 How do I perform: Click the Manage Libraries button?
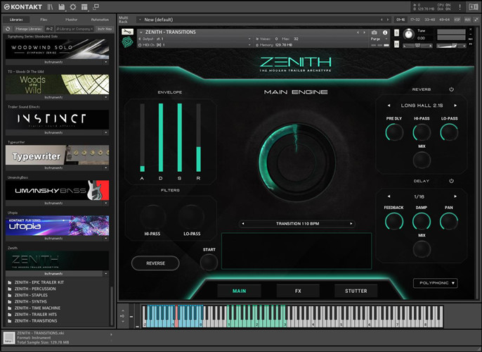[29, 29]
